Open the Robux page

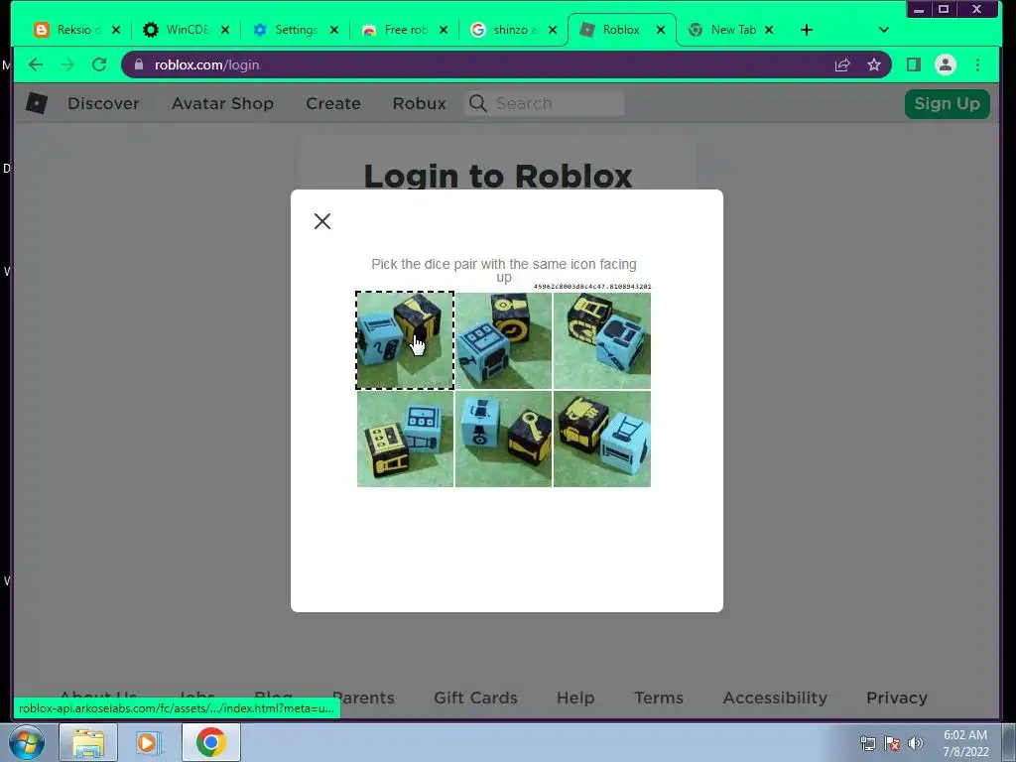tap(420, 103)
